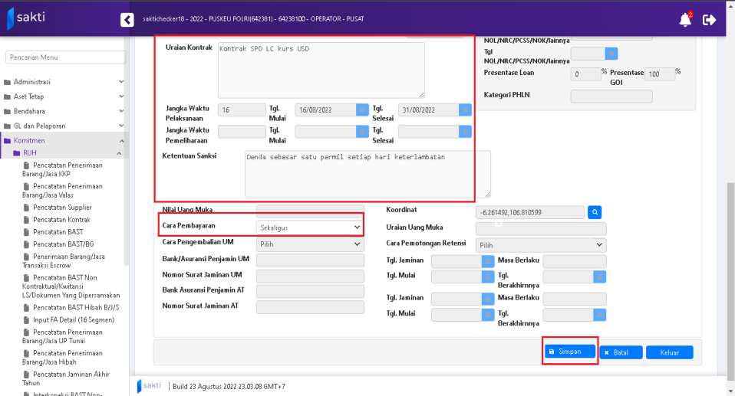Image resolution: width=735 pixels, height=396 pixels.
Task: Open calendar for Pelaksanaan Tgl. Mulai
Action: [x=362, y=110]
